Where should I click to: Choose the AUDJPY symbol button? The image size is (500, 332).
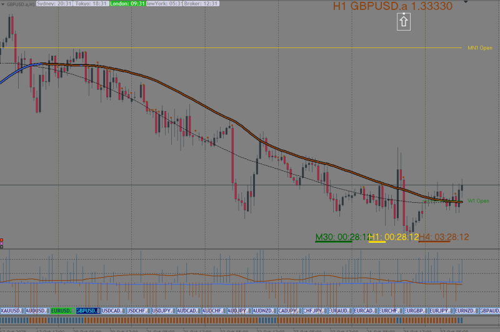(x=239, y=311)
